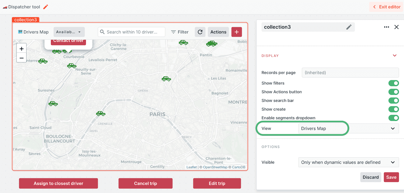
Task: Click the Records per page field
Action: [350, 73]
